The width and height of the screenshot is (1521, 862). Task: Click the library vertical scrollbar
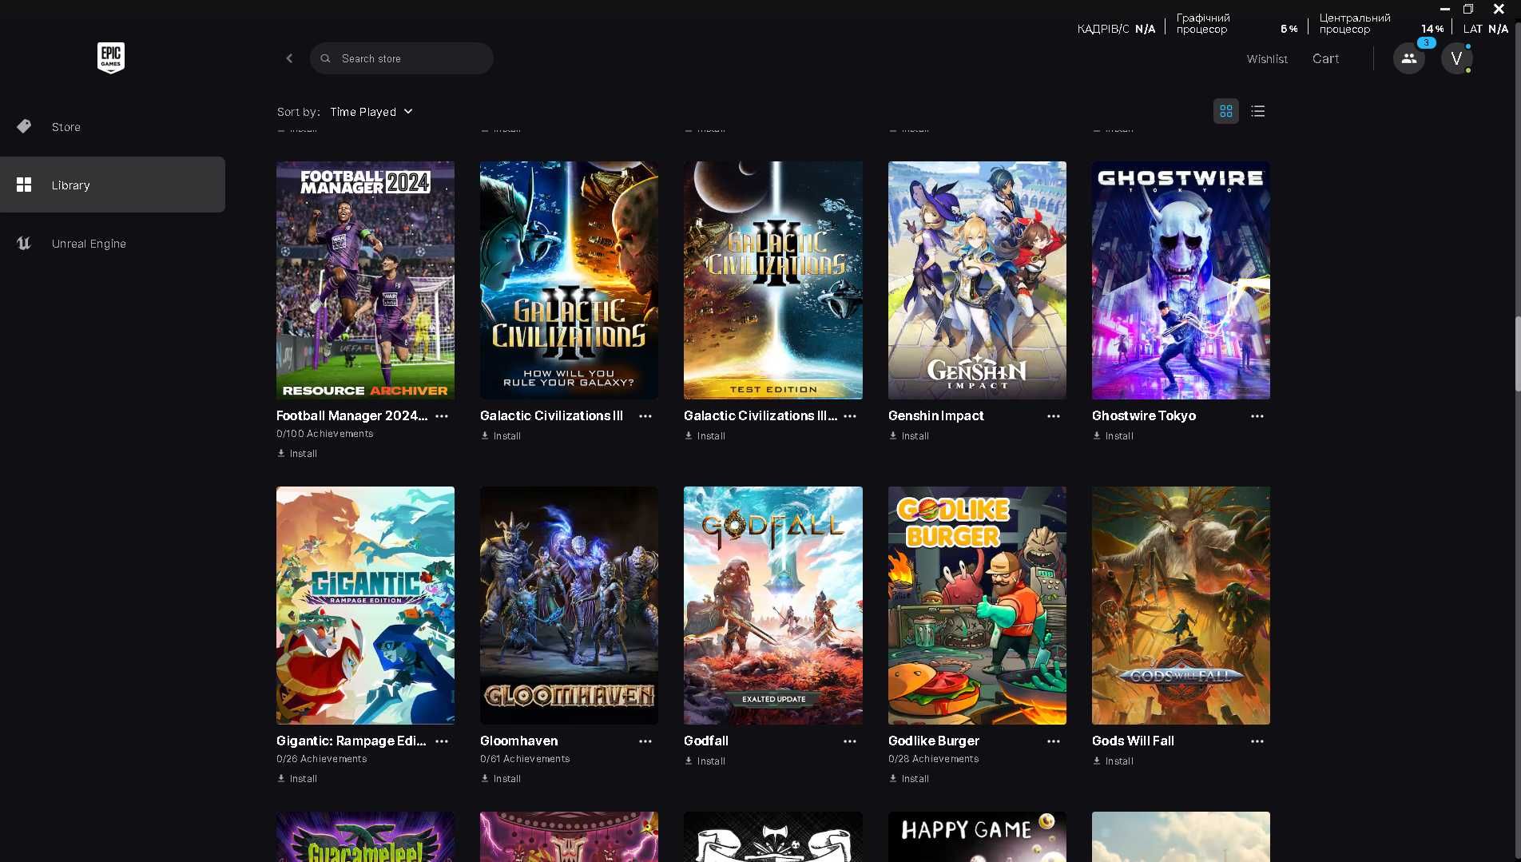coord(1517,354)
